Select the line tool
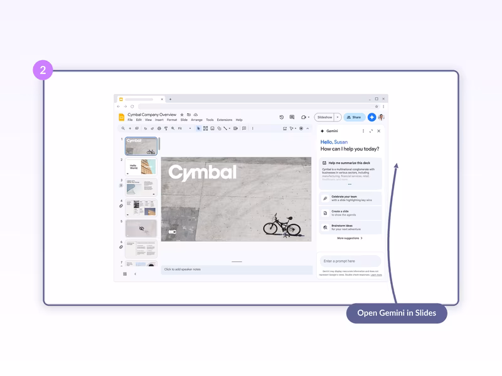This screenshot has height=376, width=502. tap(225, 128)
